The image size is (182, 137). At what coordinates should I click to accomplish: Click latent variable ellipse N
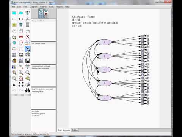pyautogui.click(x=105, y=83)
